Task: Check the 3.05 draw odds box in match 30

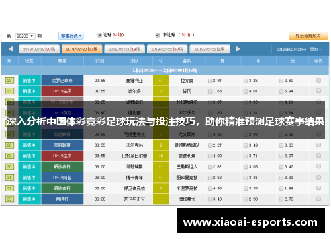Action: click(246, 167)
